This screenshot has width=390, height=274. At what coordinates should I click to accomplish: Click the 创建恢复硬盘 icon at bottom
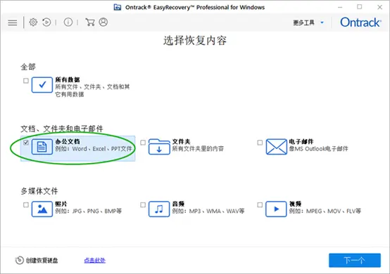(20, 260)
